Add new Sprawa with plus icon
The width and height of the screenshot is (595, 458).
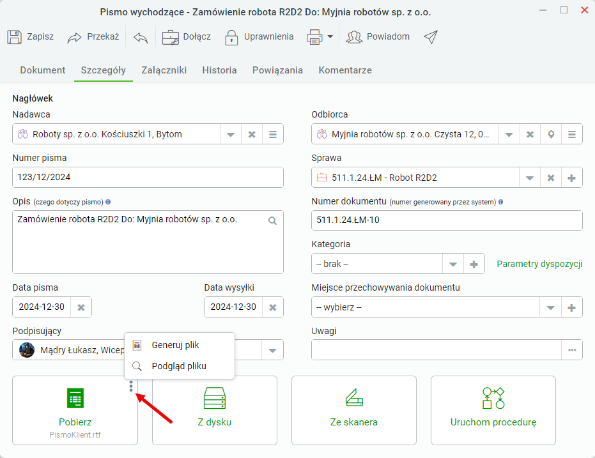(572, 178)
